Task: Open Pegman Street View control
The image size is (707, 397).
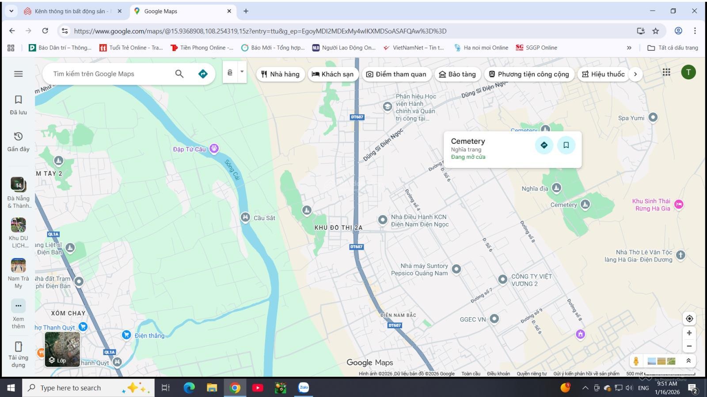Action: [636, 361]
